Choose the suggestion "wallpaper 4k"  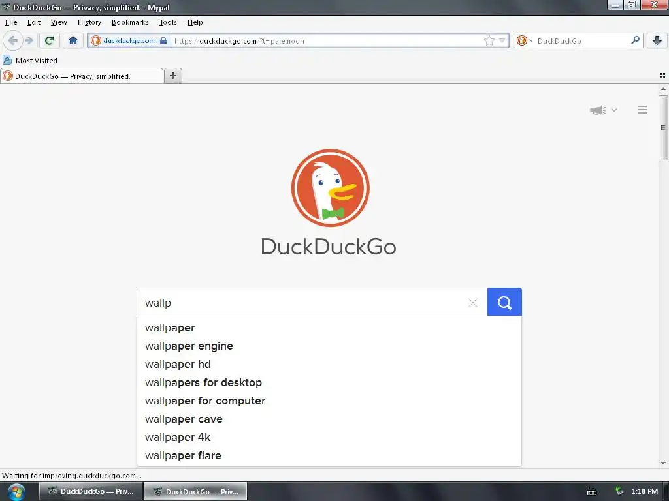[x=329, y=438]
